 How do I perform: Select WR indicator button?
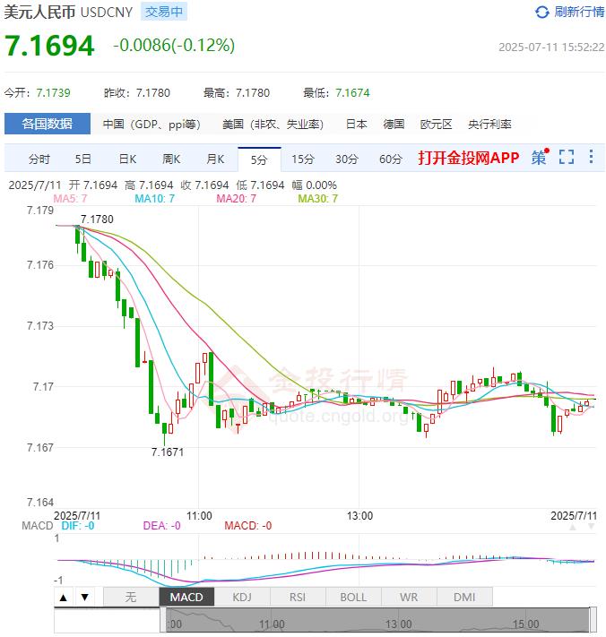(x=409, y=598)
